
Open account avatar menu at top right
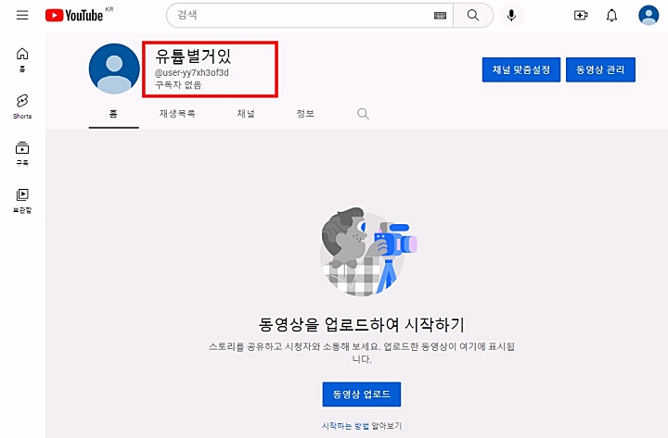649,16
